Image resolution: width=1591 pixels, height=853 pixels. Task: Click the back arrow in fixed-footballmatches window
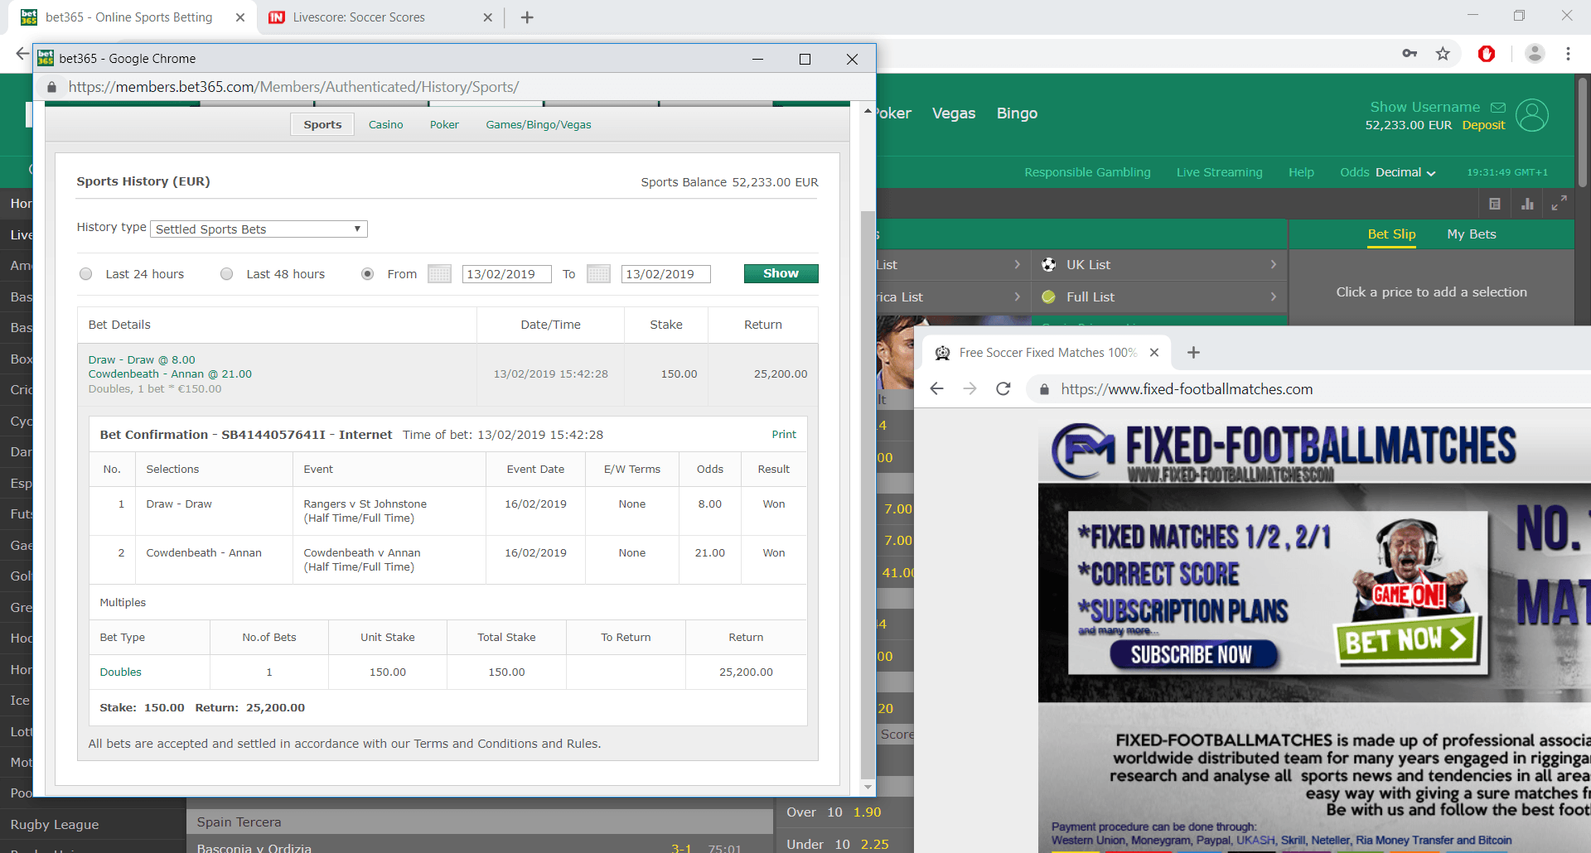937,388
